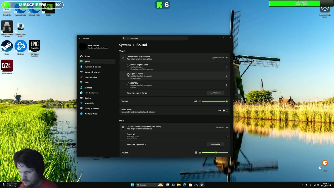Click the Find a setting search field
Viewport: 334px width, 188px height.
pos(155,38)
